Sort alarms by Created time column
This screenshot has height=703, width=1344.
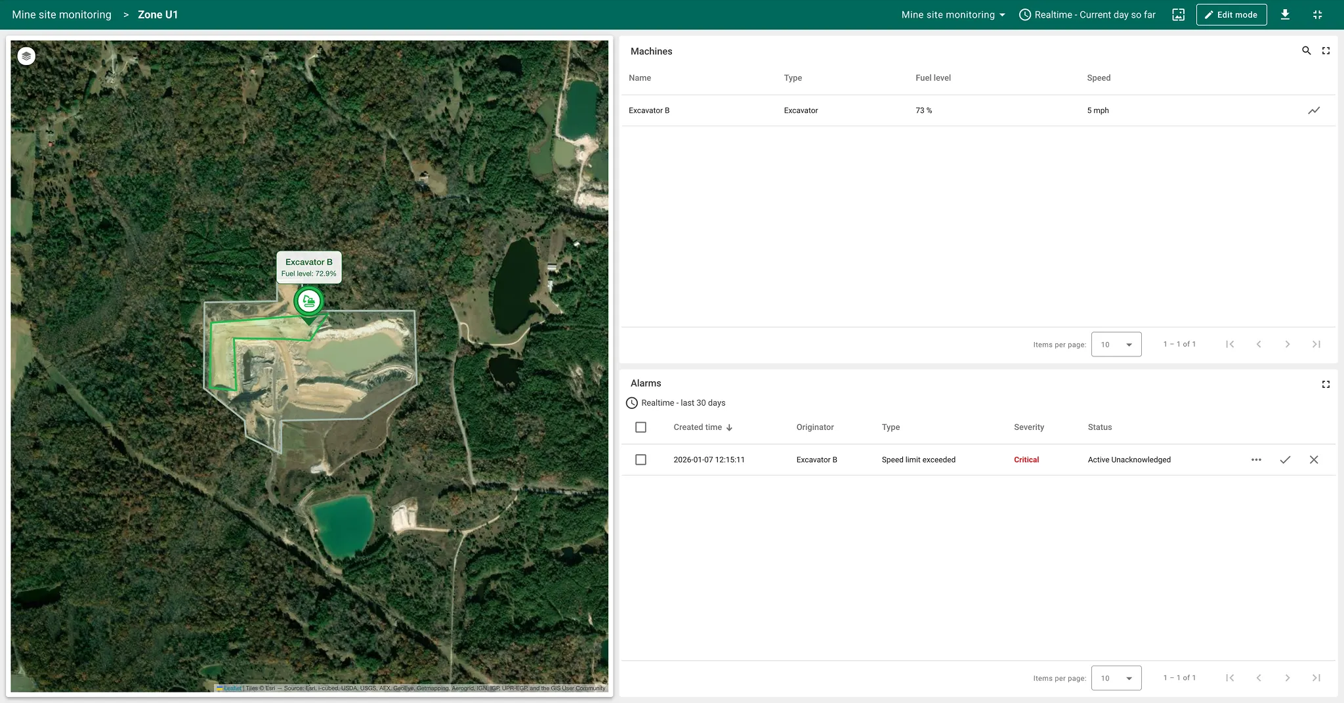pos(698,427)
